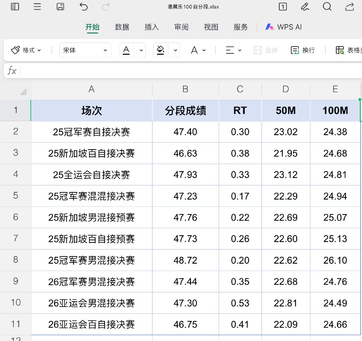Tap the share export icon
The image size is (362, 341).
click(350, 6)
